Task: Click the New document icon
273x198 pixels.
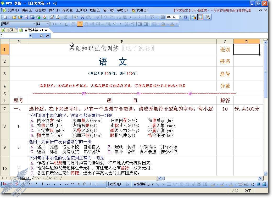Action: coord(5,17)
